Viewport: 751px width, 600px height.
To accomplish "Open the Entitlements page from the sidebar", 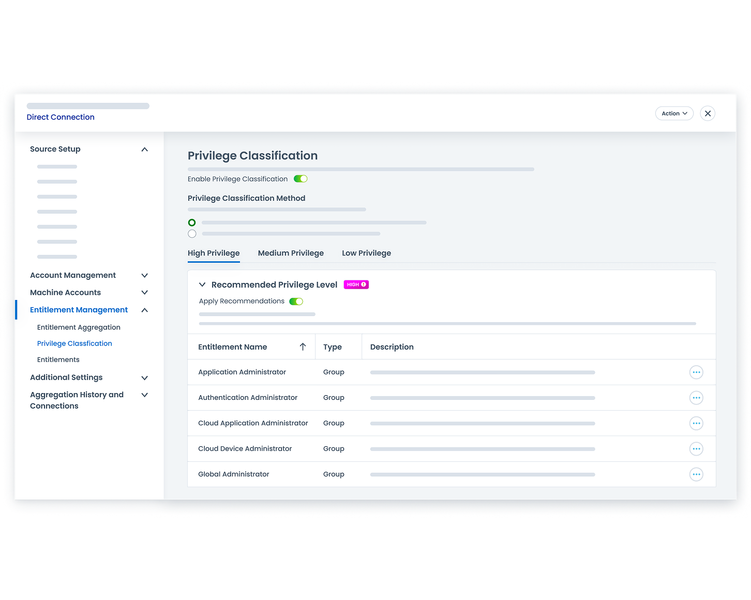I will pyautogui.click(x=58, y=359).
